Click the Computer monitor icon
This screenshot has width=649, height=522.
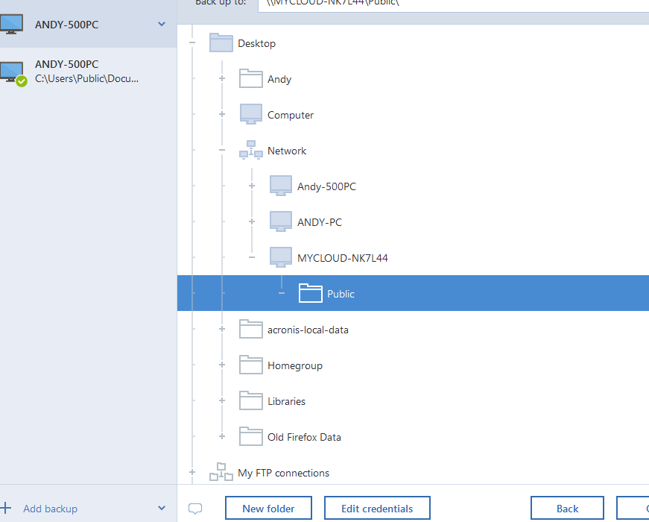(x=251, y=114)
